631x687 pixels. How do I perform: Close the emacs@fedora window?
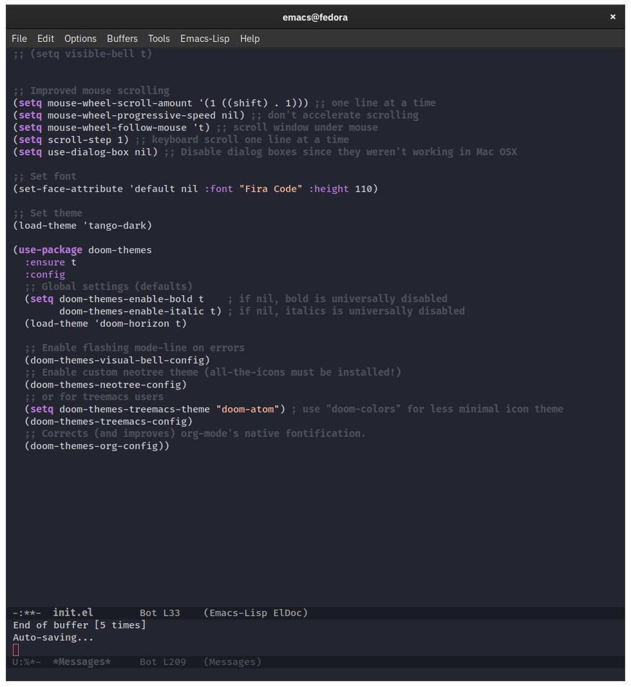[x=612, y=17]
